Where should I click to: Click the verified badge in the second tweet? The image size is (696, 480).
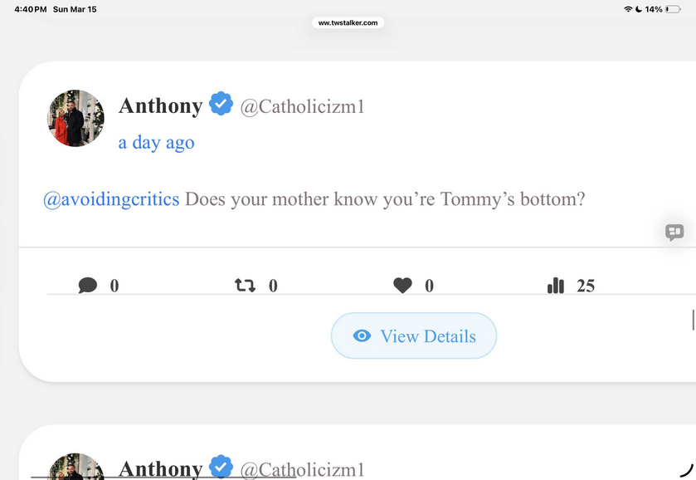pyautogui.click(x=221, y=468)
